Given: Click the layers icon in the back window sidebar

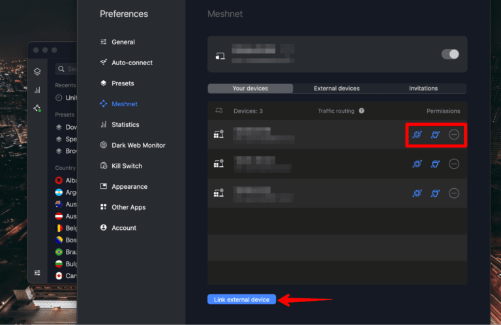Looking at the screenshot, I should pyautogui.click(x=37, y=72).
